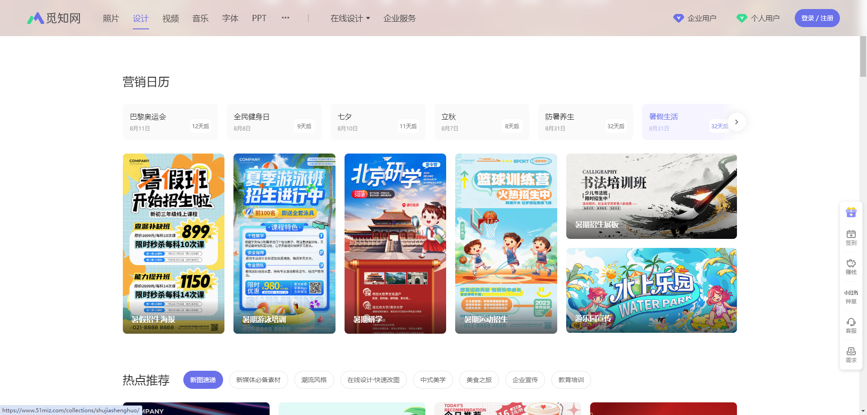This screenshot has height=415, width=867.
Task: Open the 七夕 calendar event card
Action: tap(378, 122)
